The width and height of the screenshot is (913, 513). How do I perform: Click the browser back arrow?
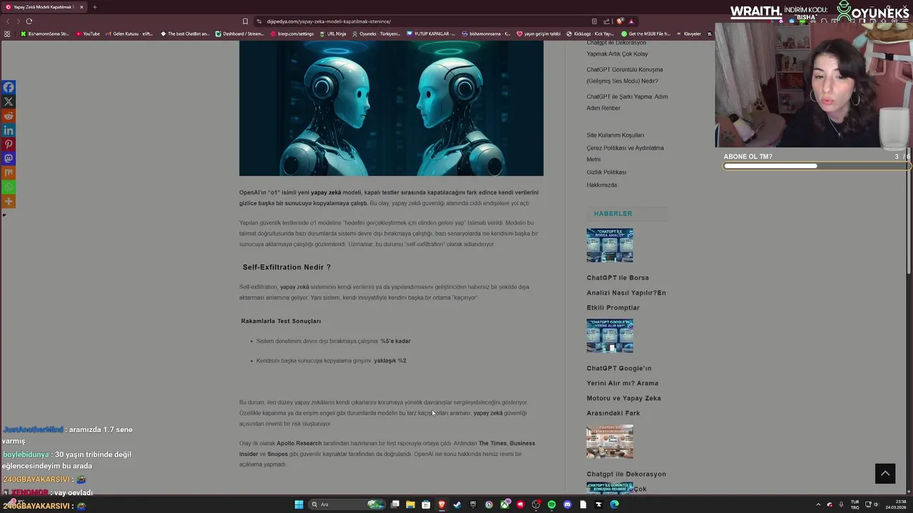(x=8, y=21)
